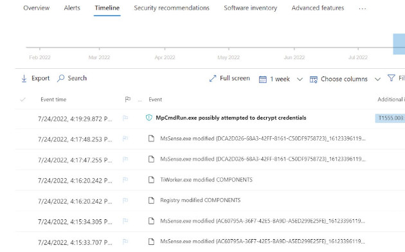
Task: Flag the 4:17:47.255 MsSense.exe event
Action: coord(125,159)
